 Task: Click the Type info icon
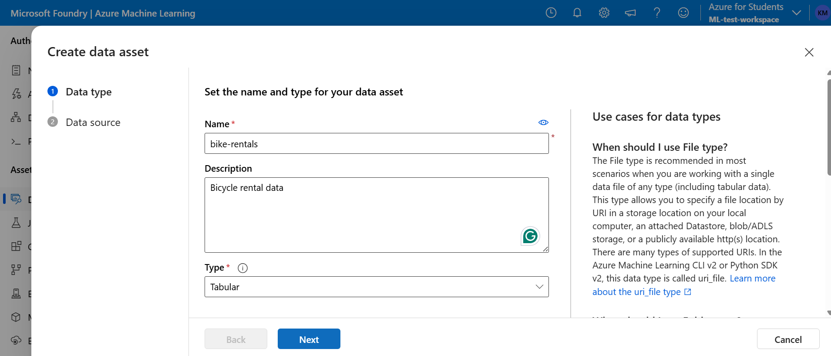click(x=243, y=268)
